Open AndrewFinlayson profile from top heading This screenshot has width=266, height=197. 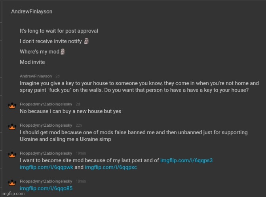coord(32,11)
